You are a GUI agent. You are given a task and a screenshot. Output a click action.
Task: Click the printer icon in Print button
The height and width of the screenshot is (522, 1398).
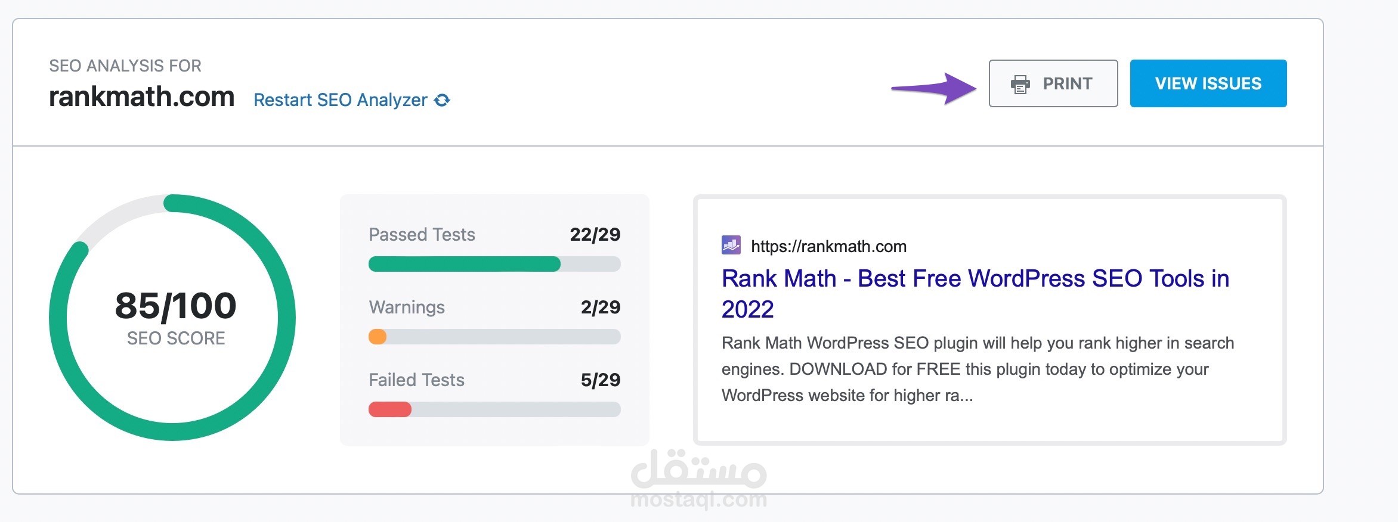[x=1020, y=84]
